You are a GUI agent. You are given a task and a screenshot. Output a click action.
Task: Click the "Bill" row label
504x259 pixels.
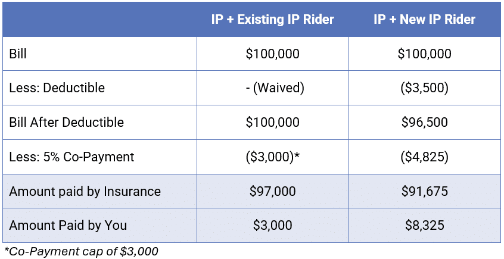(x=18, y=54)
